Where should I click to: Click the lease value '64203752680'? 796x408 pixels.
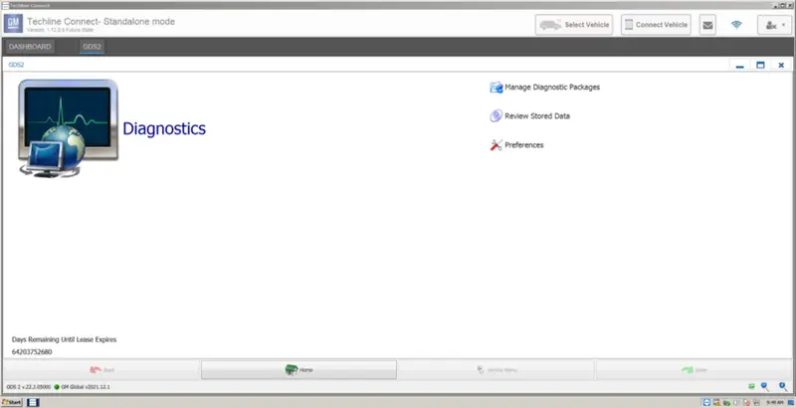point(32,351)
